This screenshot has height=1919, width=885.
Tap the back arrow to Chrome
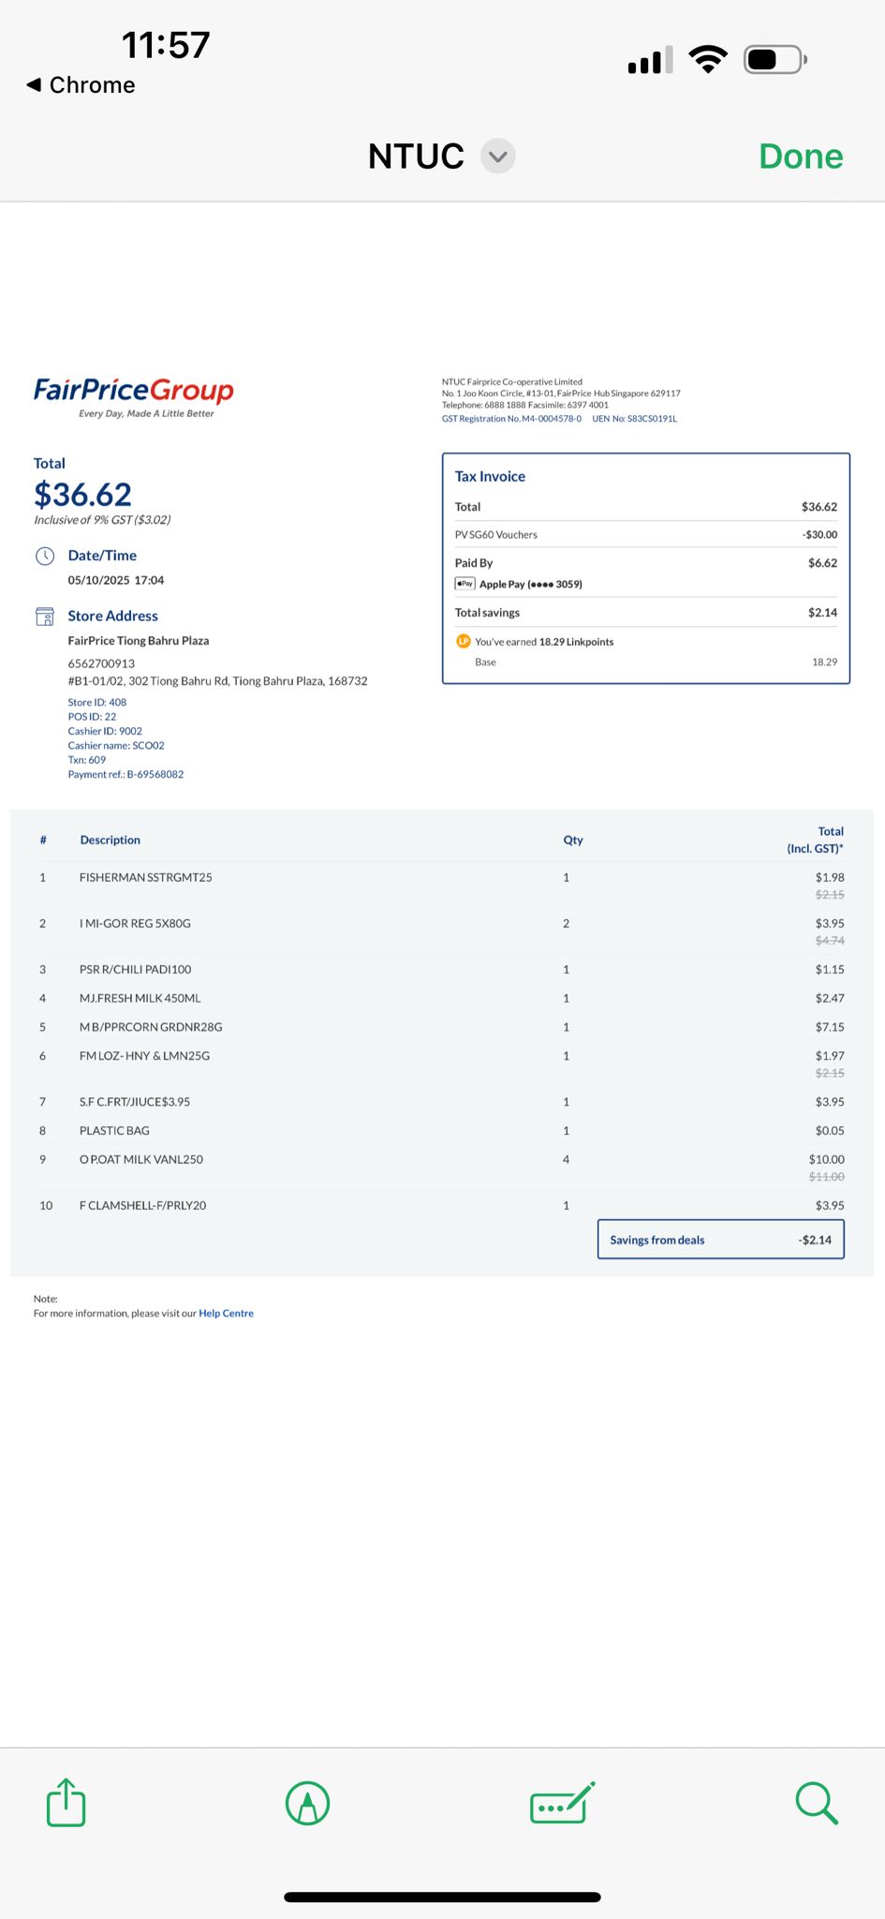pyautogui.click(x=81, y=85)
